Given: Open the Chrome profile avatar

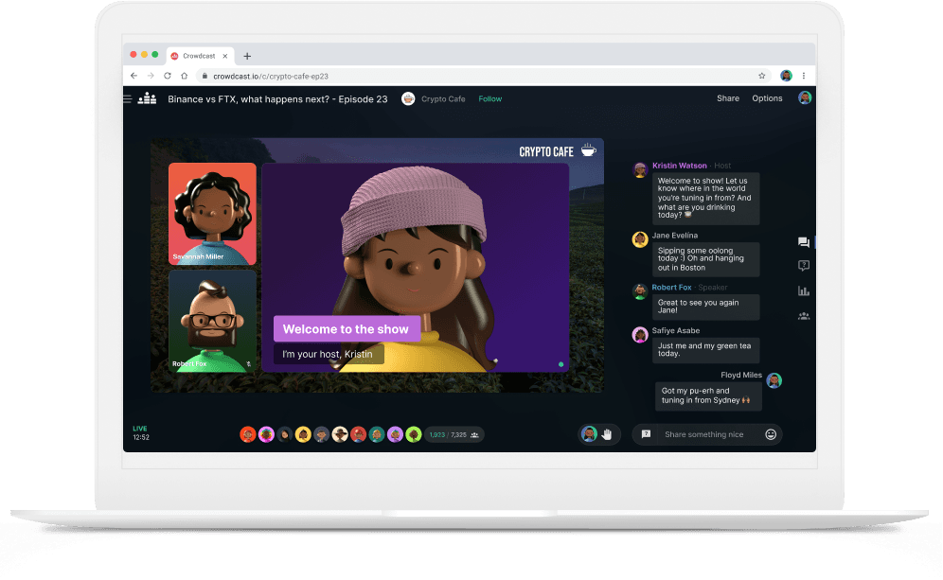Looking at the screenshot, I should click(786, 75).
